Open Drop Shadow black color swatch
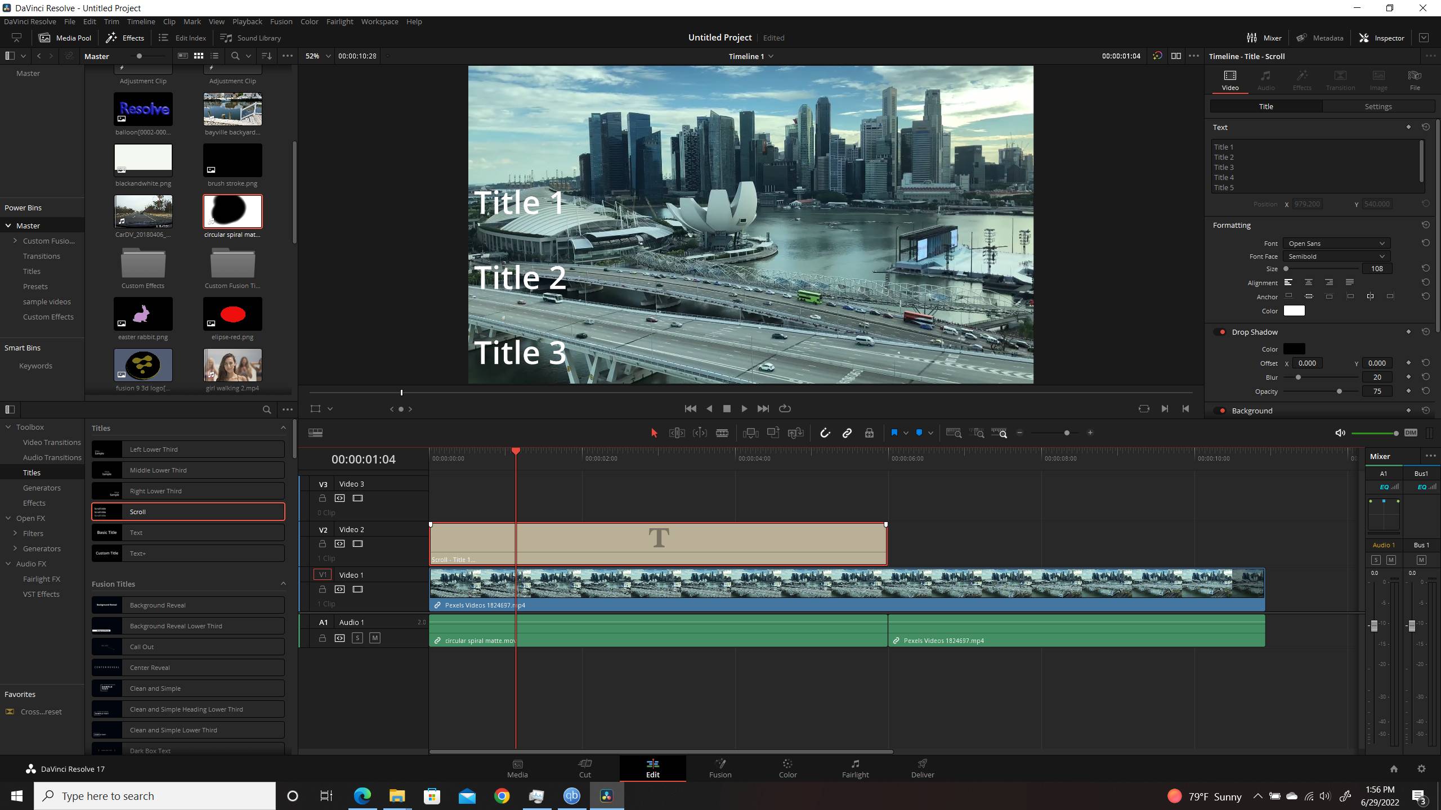This screenshot has height=810, width=1441. click(1294, 349)
